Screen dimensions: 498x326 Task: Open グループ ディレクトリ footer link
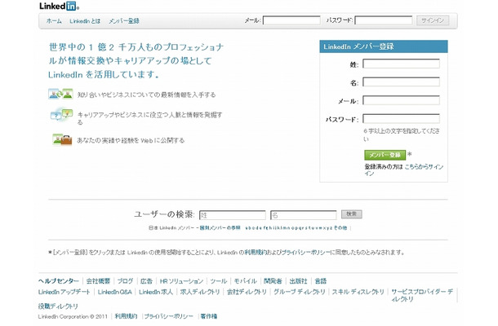pyautogui.click(x=300, y=292)
